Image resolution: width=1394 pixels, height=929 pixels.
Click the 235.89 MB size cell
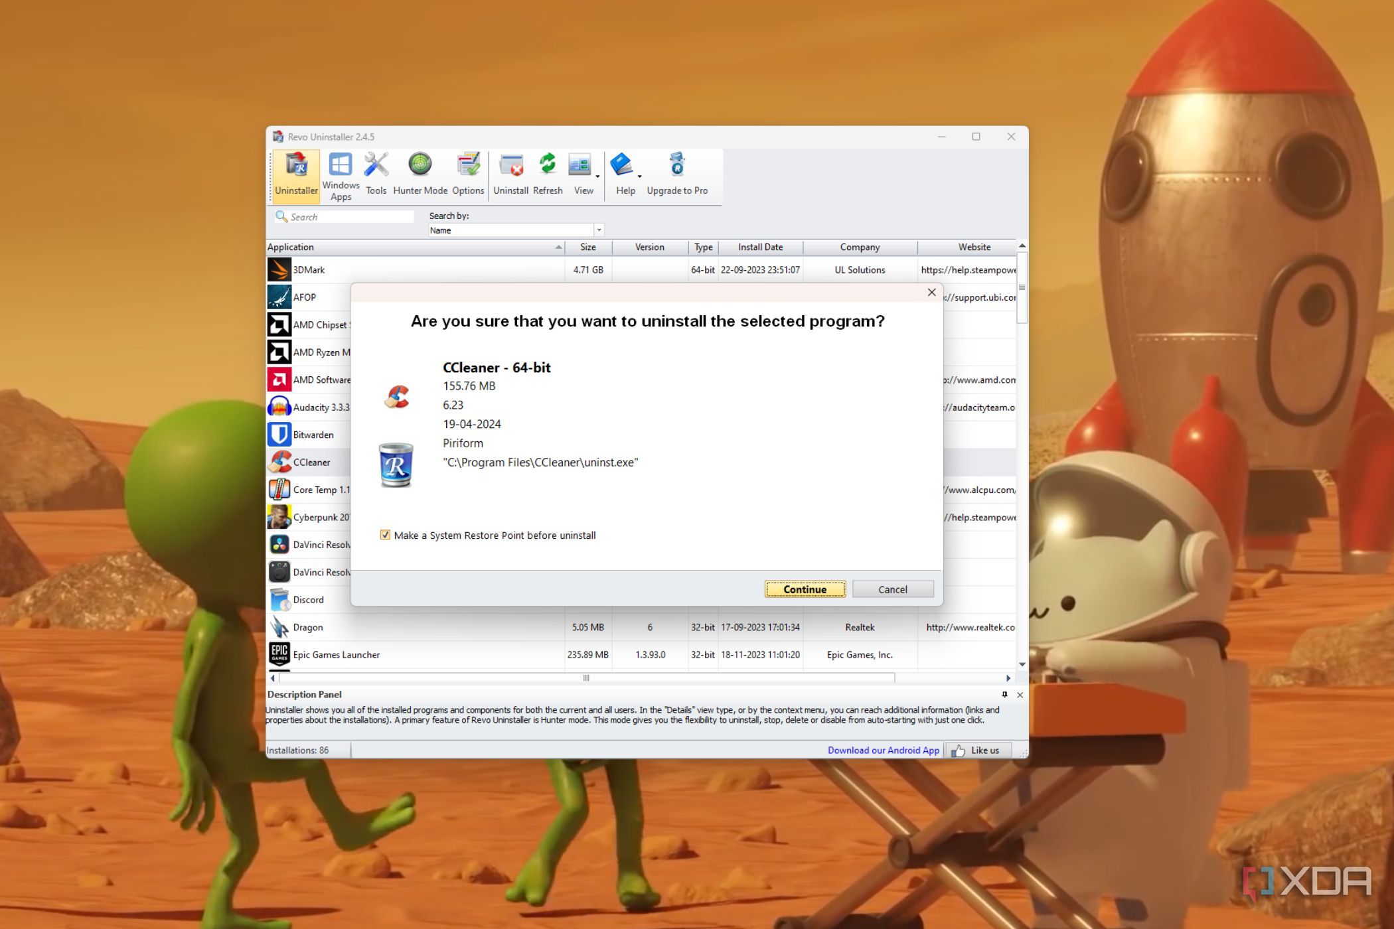[x=588, y=654]
